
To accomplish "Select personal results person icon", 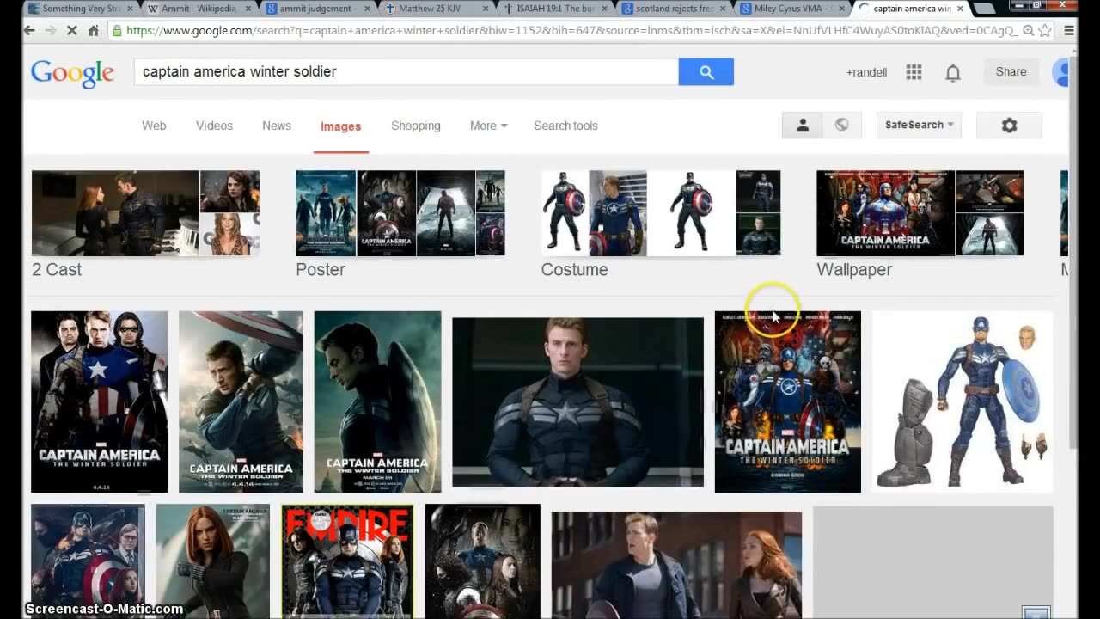I will [803, 126].
